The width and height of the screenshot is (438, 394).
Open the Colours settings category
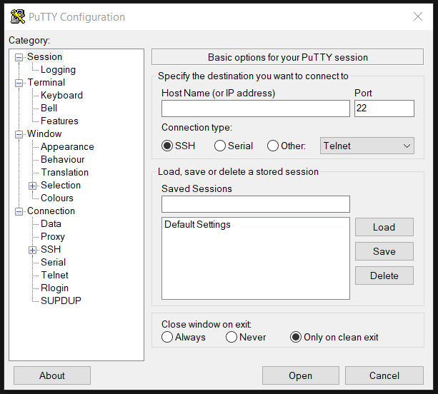(x=57, y=198)
